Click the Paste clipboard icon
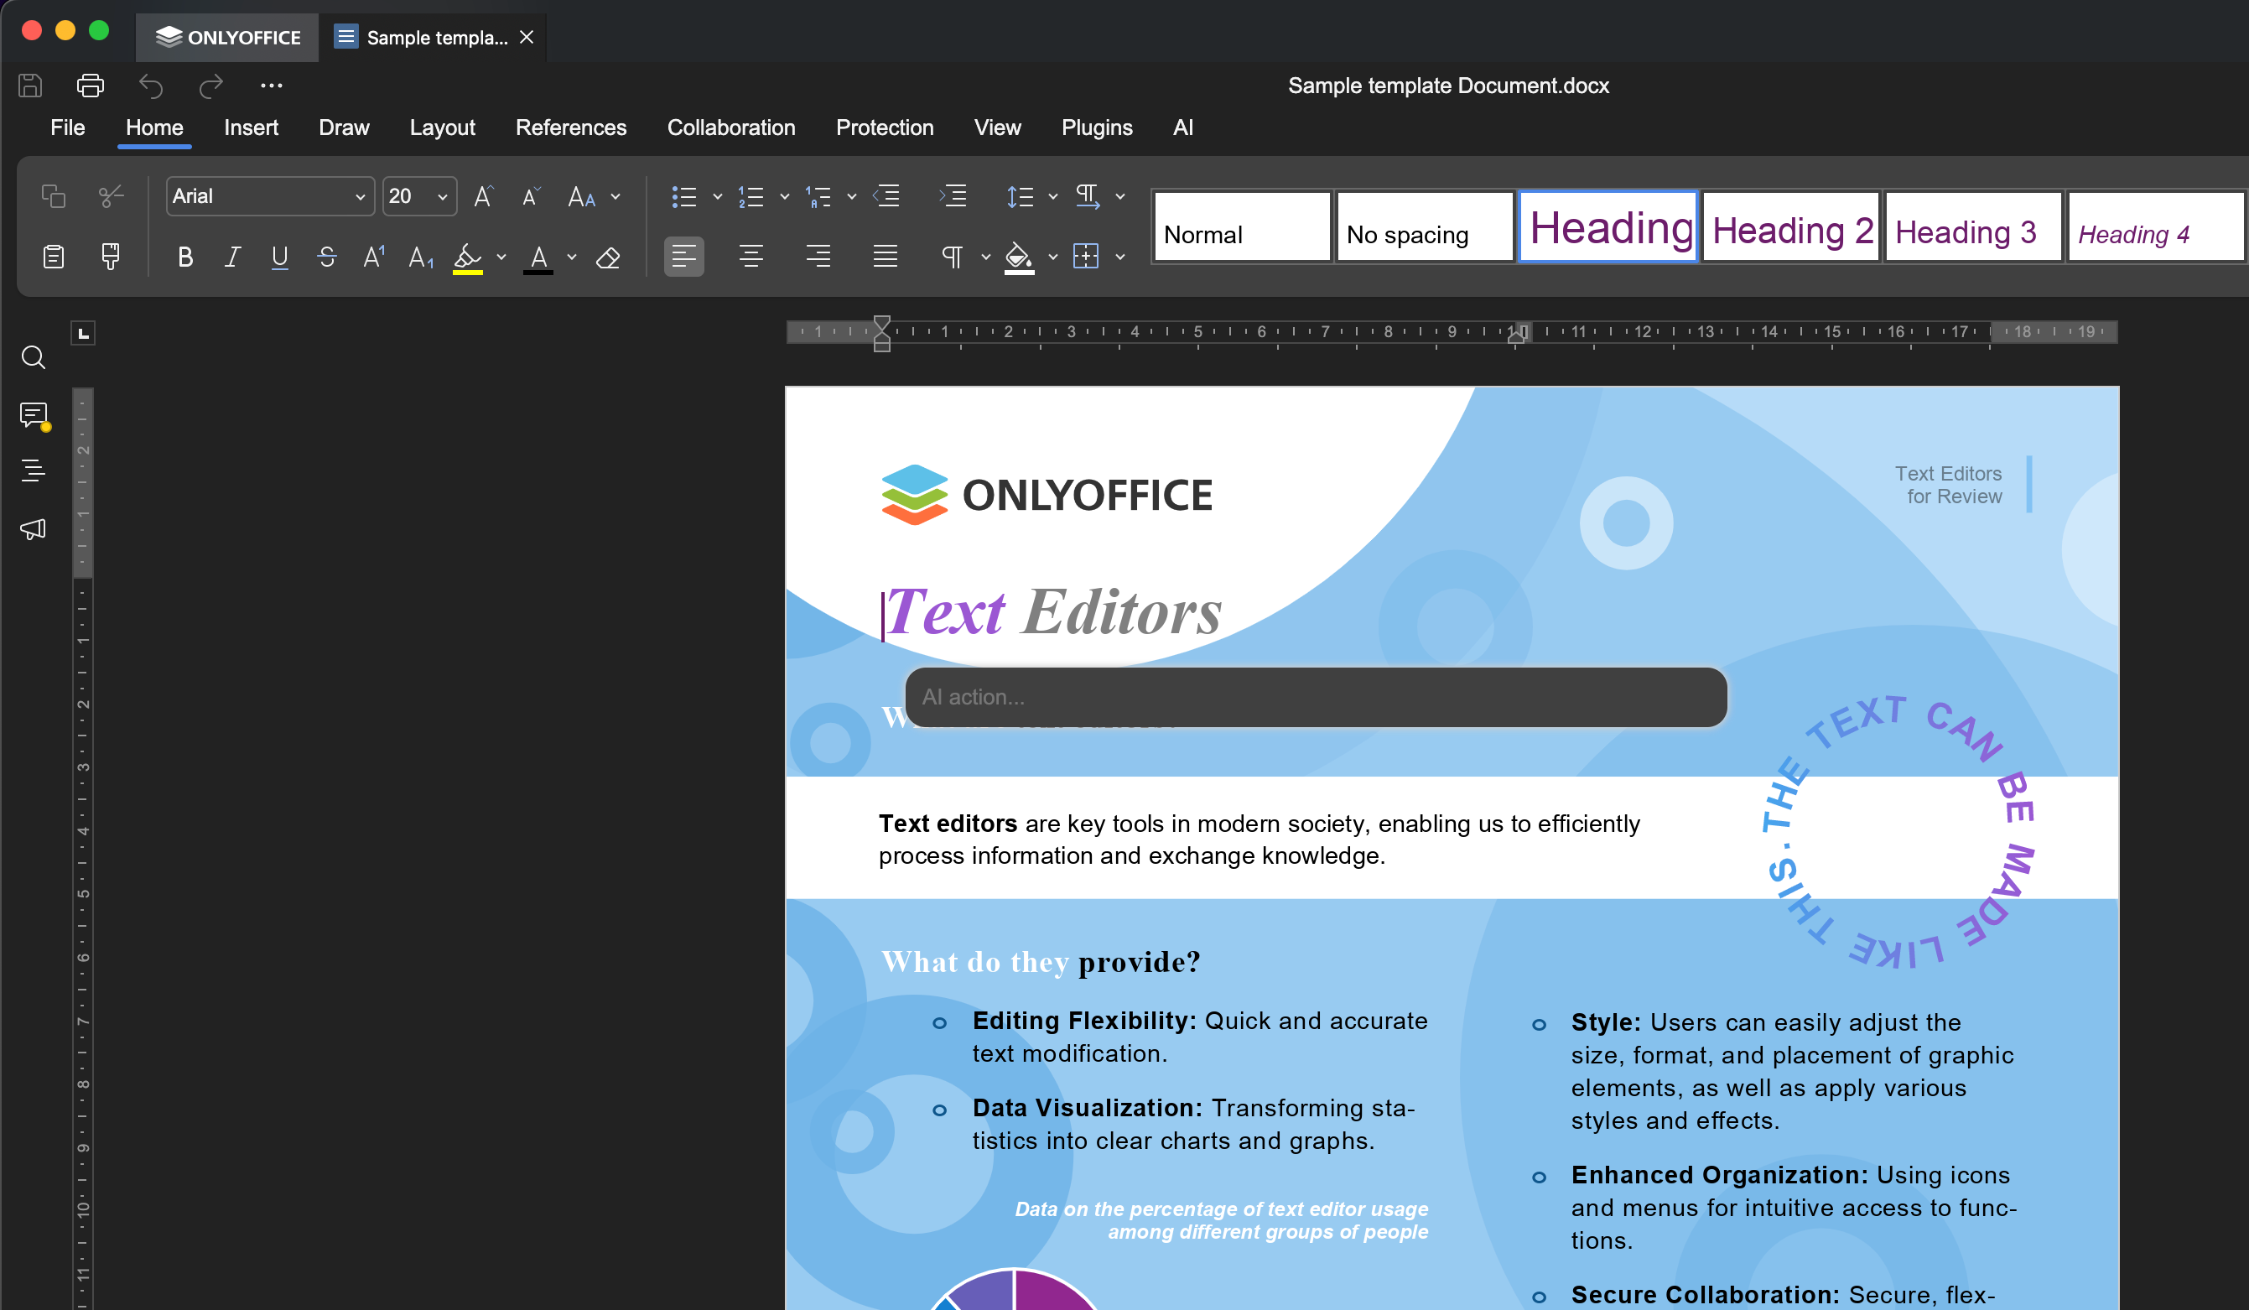This screenshot has height=1310, width=2249. click(54, 257)
